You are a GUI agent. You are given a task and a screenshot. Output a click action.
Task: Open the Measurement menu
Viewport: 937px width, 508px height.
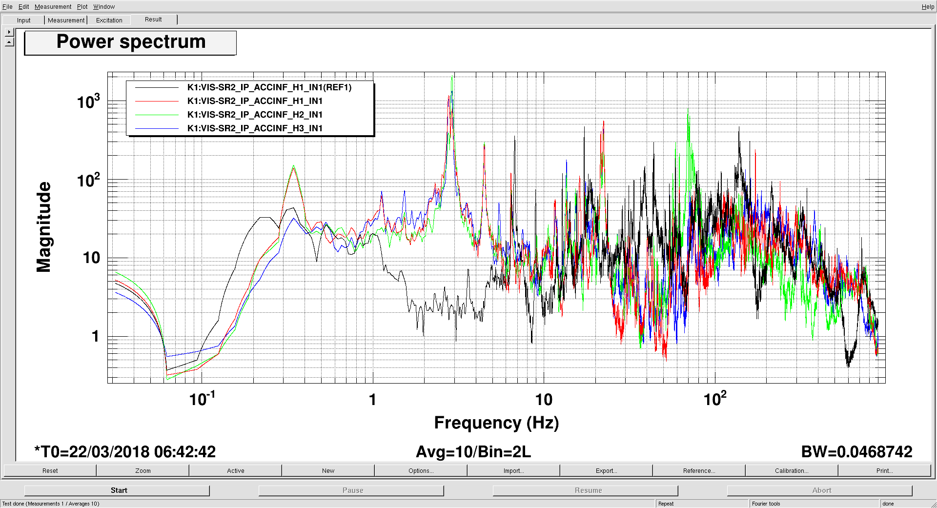pos(53,6)
